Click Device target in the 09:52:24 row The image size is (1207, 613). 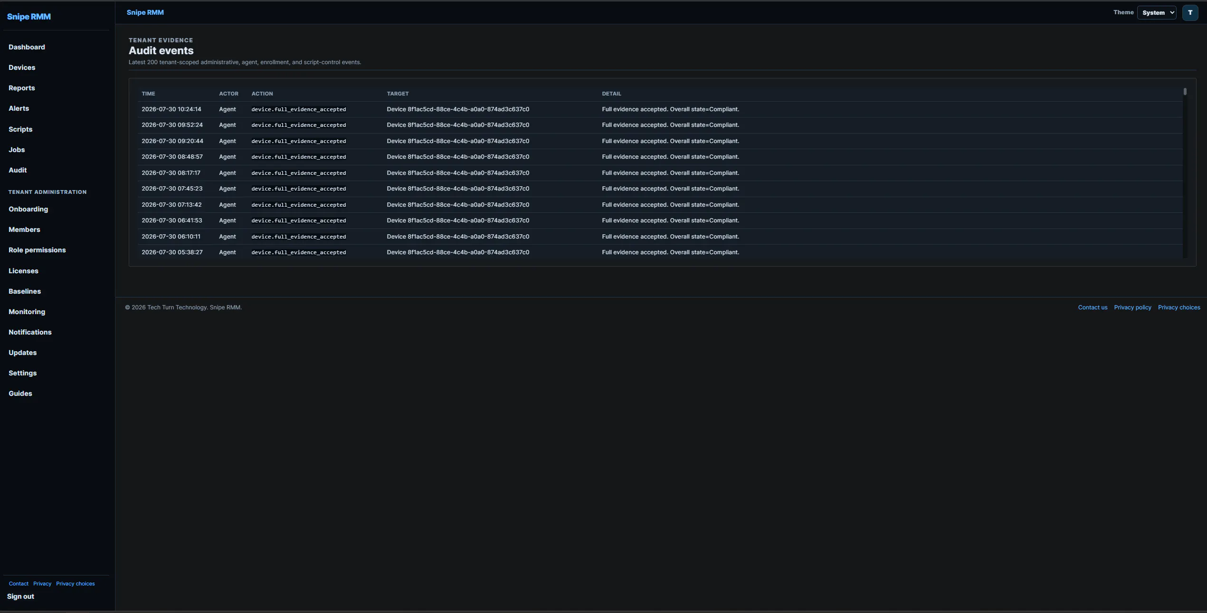click(x=458, y=125)
